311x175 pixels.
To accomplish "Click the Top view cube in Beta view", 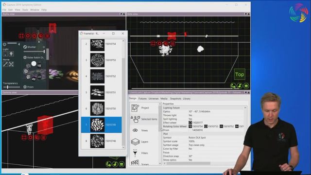I will pyautogui.click(x=240, y=74).
